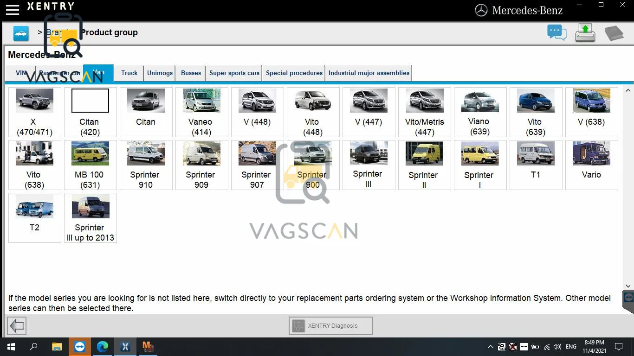634x356 pixels.
Task: Open the V (638) model series
Action: 592,112
